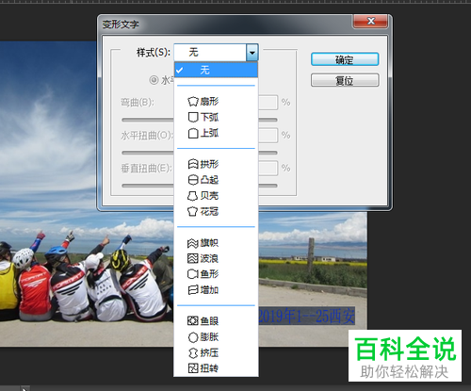Screen dimensions: 471x391
Task: Click the Fish (鱼形) shape icon
Action: pos(193,274)
